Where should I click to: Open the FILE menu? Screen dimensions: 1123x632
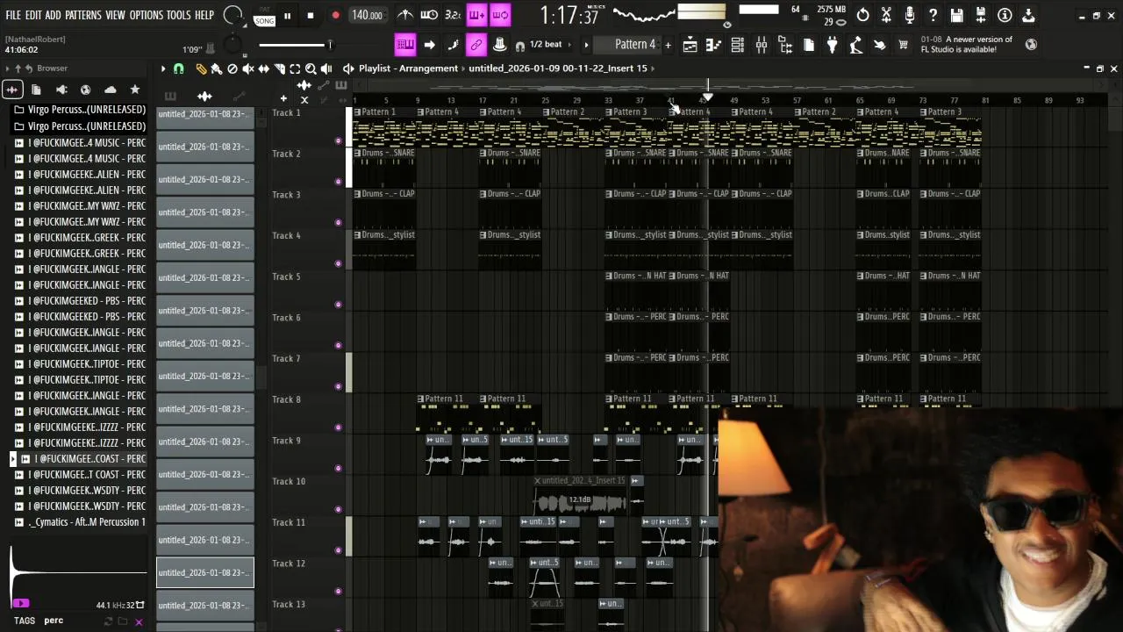point(13,15)
